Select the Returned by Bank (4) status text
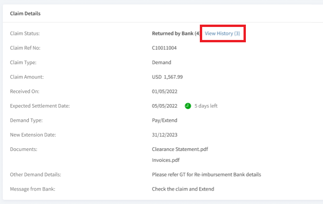The image size is (323, 204). [x=176, y=33]
